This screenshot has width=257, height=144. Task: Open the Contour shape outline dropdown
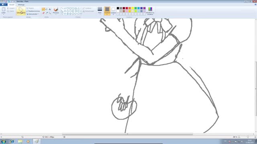(88, 8)
